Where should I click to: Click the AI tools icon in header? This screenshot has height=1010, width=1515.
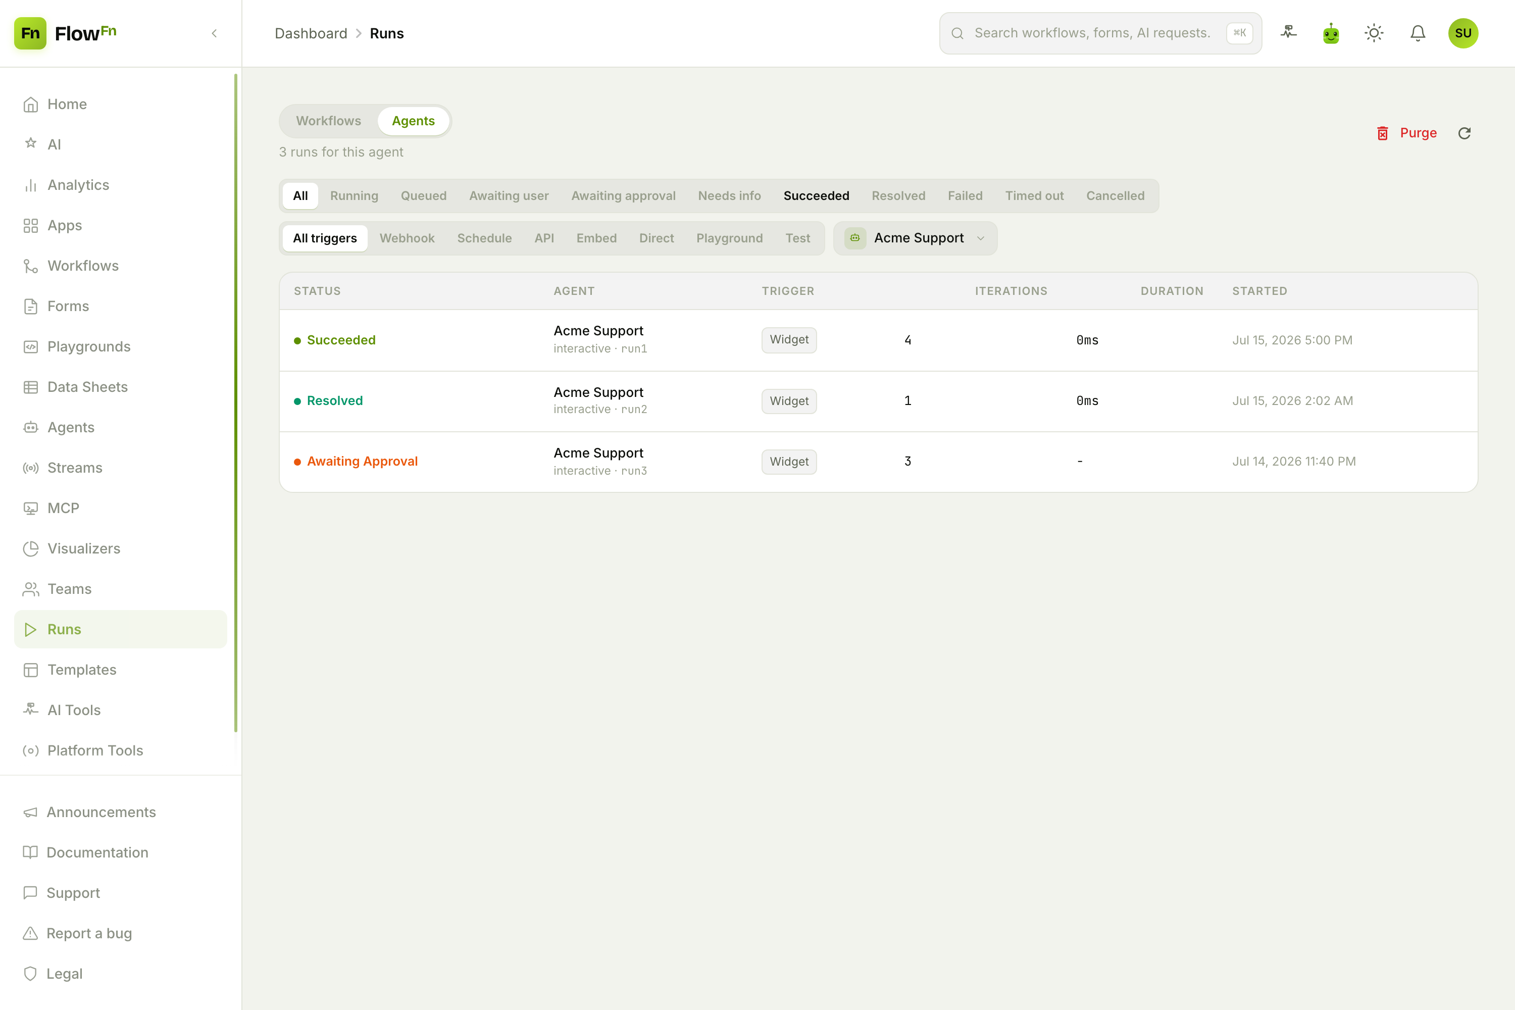pos(1288,33)
